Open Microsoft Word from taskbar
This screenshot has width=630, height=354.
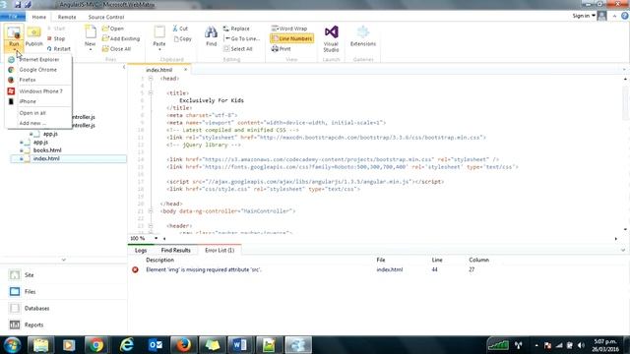coord(239,345)
